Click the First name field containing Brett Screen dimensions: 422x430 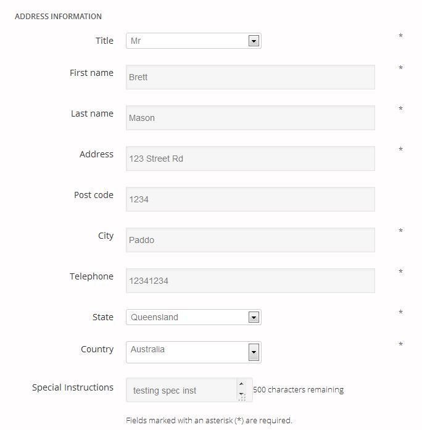[250, 77]
